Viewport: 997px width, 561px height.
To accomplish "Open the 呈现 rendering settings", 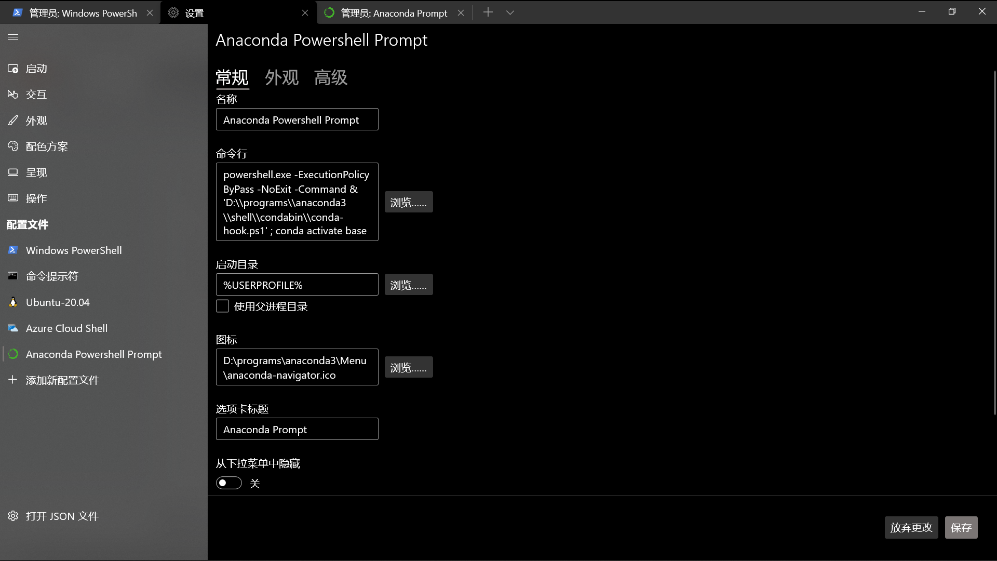I will 36,172.
